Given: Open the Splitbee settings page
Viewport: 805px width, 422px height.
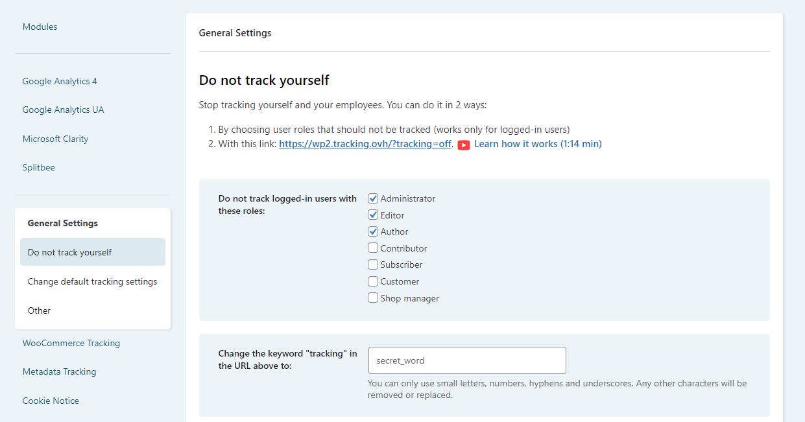Looking at the screenshot, I should 39,167.
